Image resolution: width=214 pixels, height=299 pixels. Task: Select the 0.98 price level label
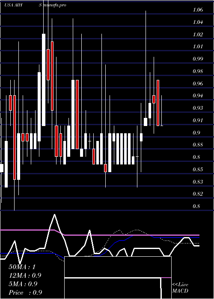[x=198, y=71]
